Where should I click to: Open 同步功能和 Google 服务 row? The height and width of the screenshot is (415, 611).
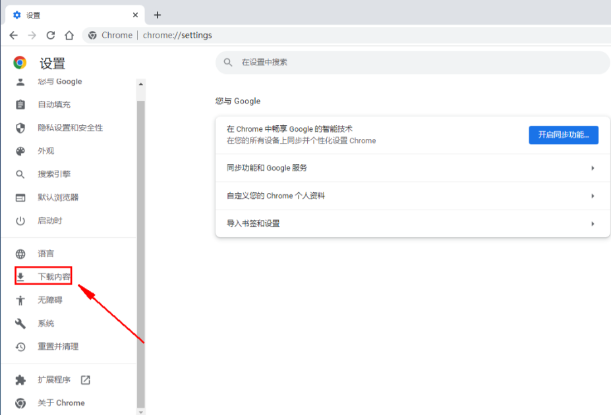[x=413, y=168]
